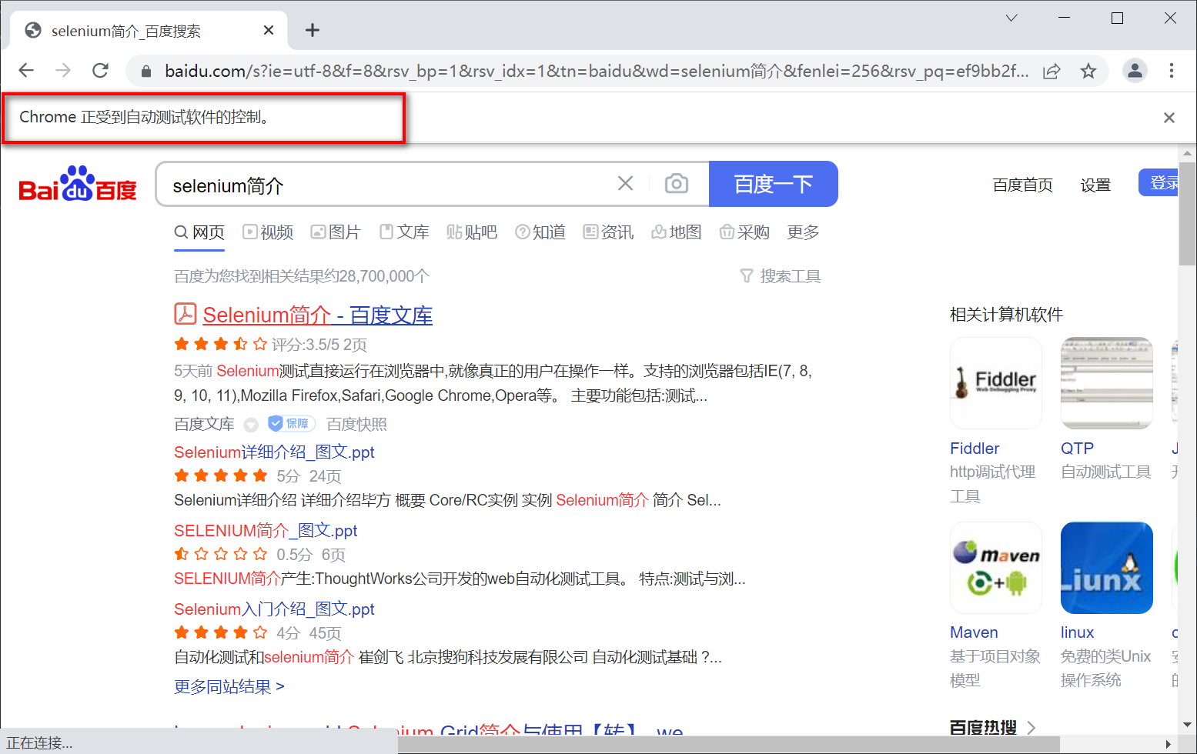Open the Chrome profile avatar

click(x=1135, y=71)
